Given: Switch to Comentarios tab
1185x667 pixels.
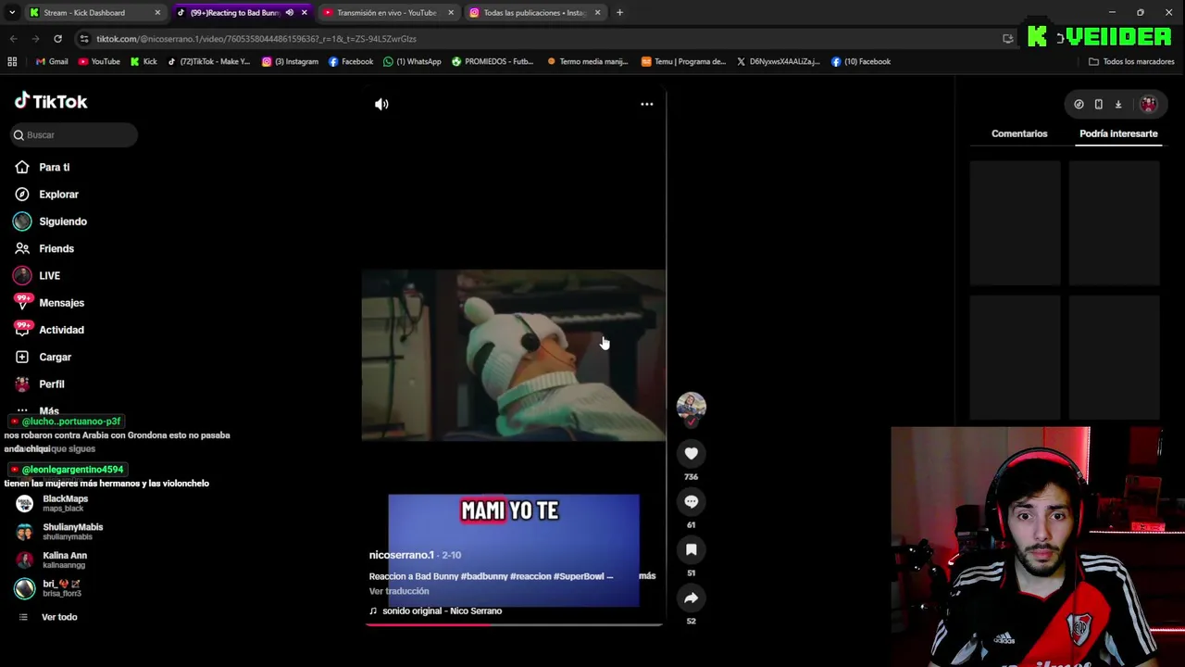Looking at the screenshot, I should [1019, 133].
